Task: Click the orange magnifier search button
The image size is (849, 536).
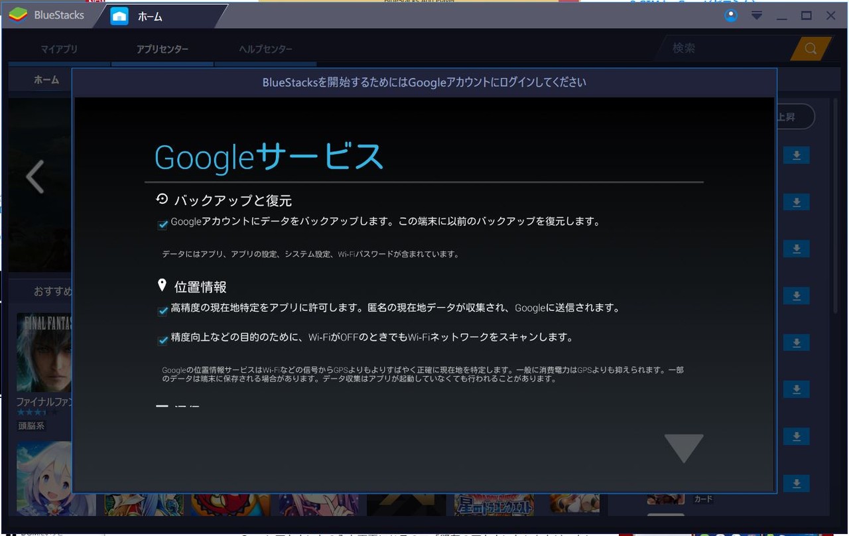Action: click(x=811, y=48)
